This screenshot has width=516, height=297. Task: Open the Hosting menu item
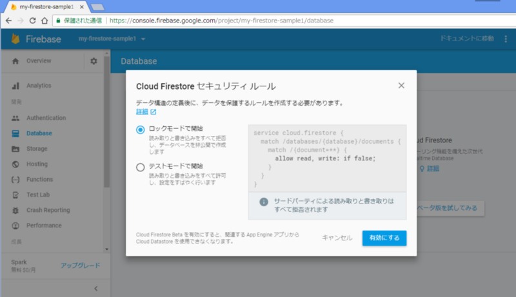point(37,164)
